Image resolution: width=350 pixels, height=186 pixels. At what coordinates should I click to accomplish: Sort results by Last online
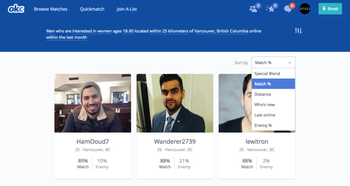[273, 115]
